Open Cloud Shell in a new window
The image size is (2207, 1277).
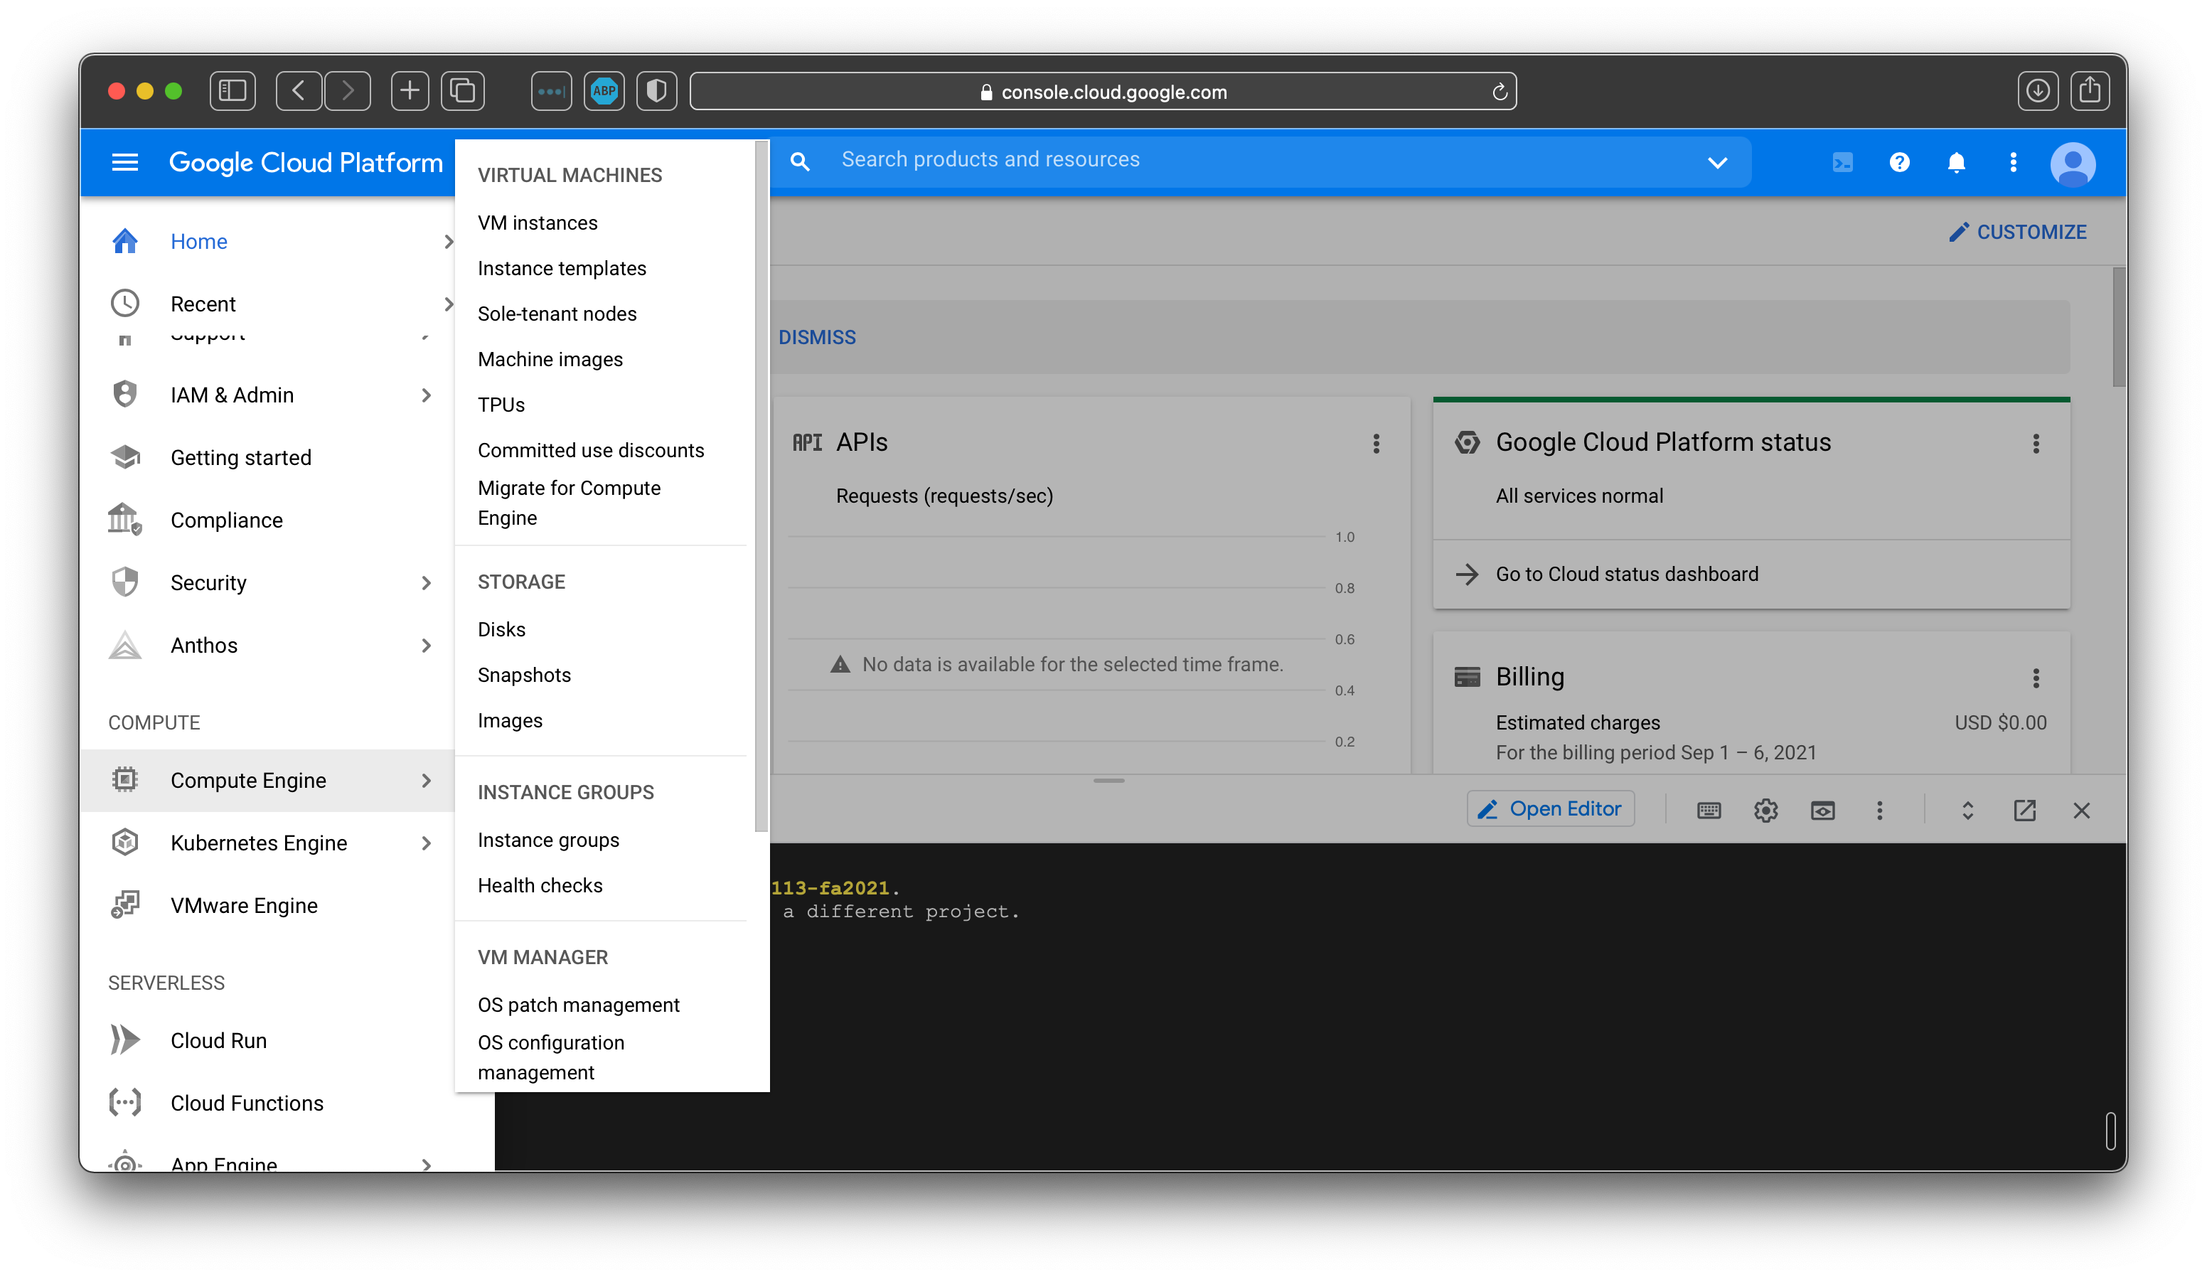2024,810
